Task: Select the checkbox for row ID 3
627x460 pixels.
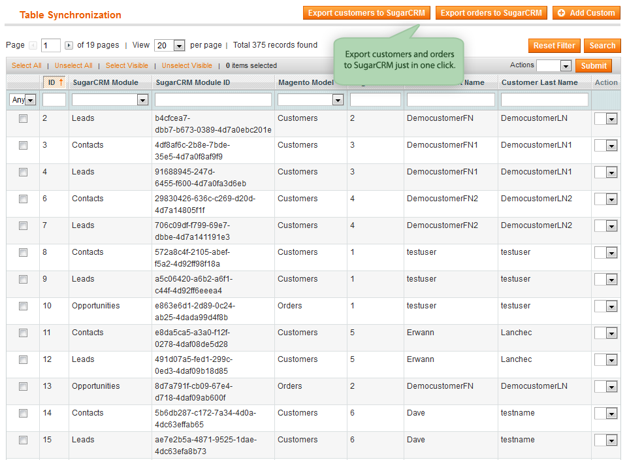Action: 24,146
